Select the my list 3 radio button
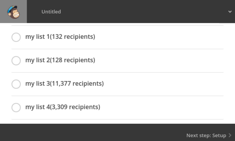 click(16, 84)
